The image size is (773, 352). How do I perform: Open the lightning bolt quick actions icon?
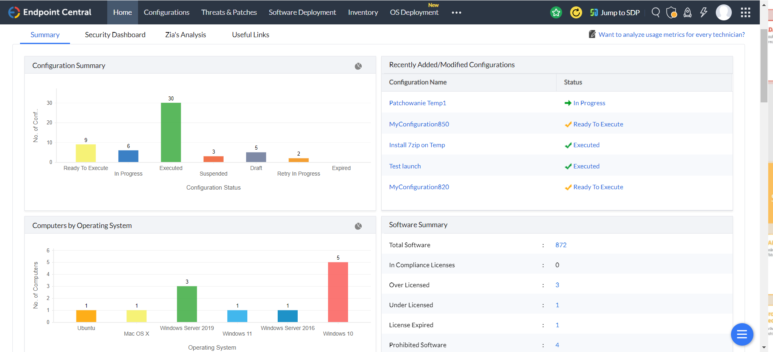703,12
